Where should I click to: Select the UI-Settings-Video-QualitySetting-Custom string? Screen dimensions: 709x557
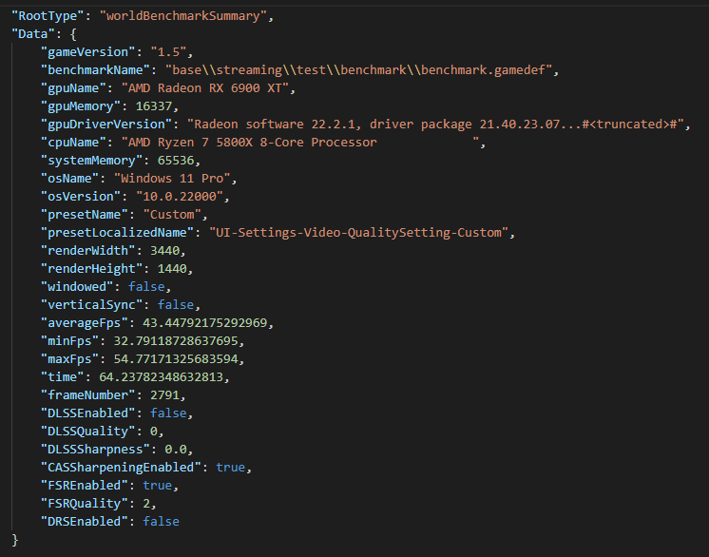click(358, 233)
